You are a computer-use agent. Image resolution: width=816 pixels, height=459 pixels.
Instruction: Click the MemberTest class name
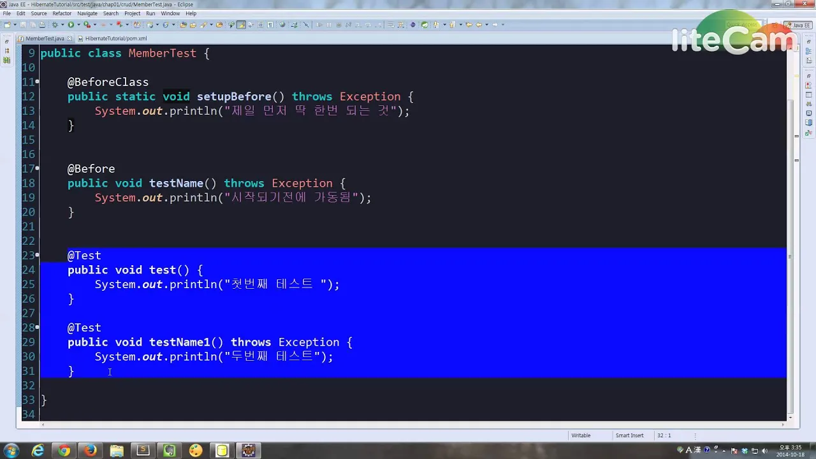point(163,54)
